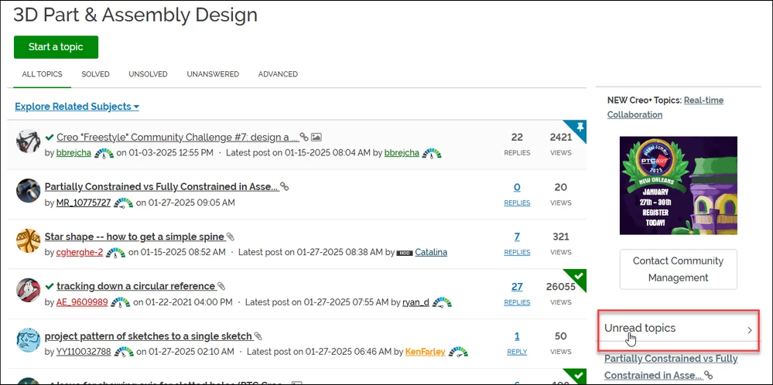Open moderator Catalina's profile
Viewport: 773px width, 385px height.
(x=431, y=252)
